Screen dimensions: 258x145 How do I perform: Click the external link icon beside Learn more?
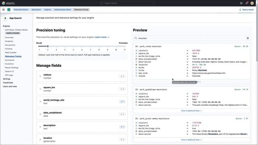pyautogui.click(x=108, y=37)
